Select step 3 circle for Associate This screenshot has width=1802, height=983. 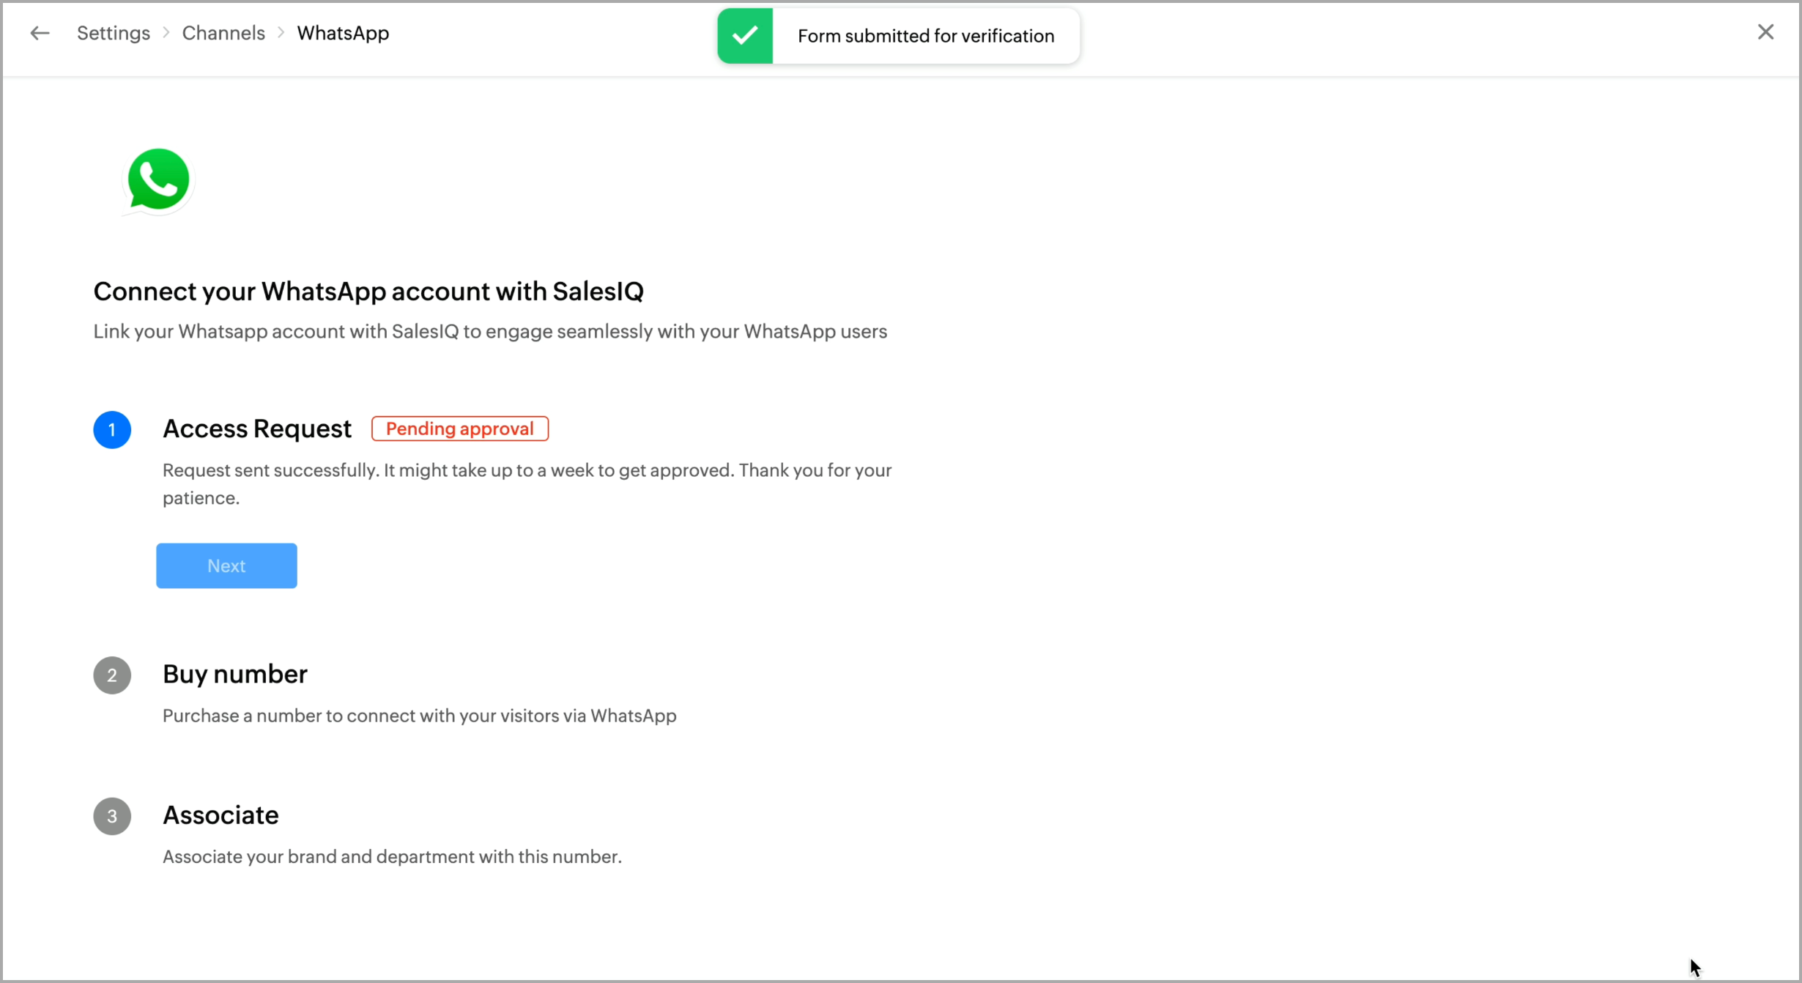point(112,816)
